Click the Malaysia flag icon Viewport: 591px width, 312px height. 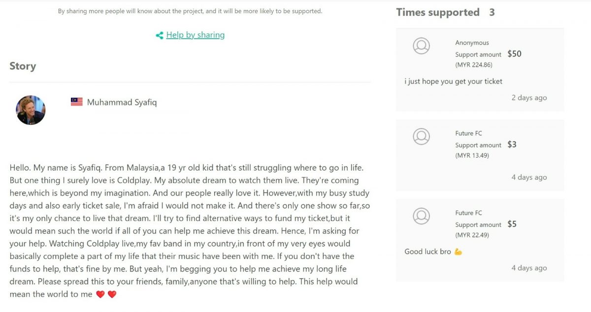[x=76, y=102]
